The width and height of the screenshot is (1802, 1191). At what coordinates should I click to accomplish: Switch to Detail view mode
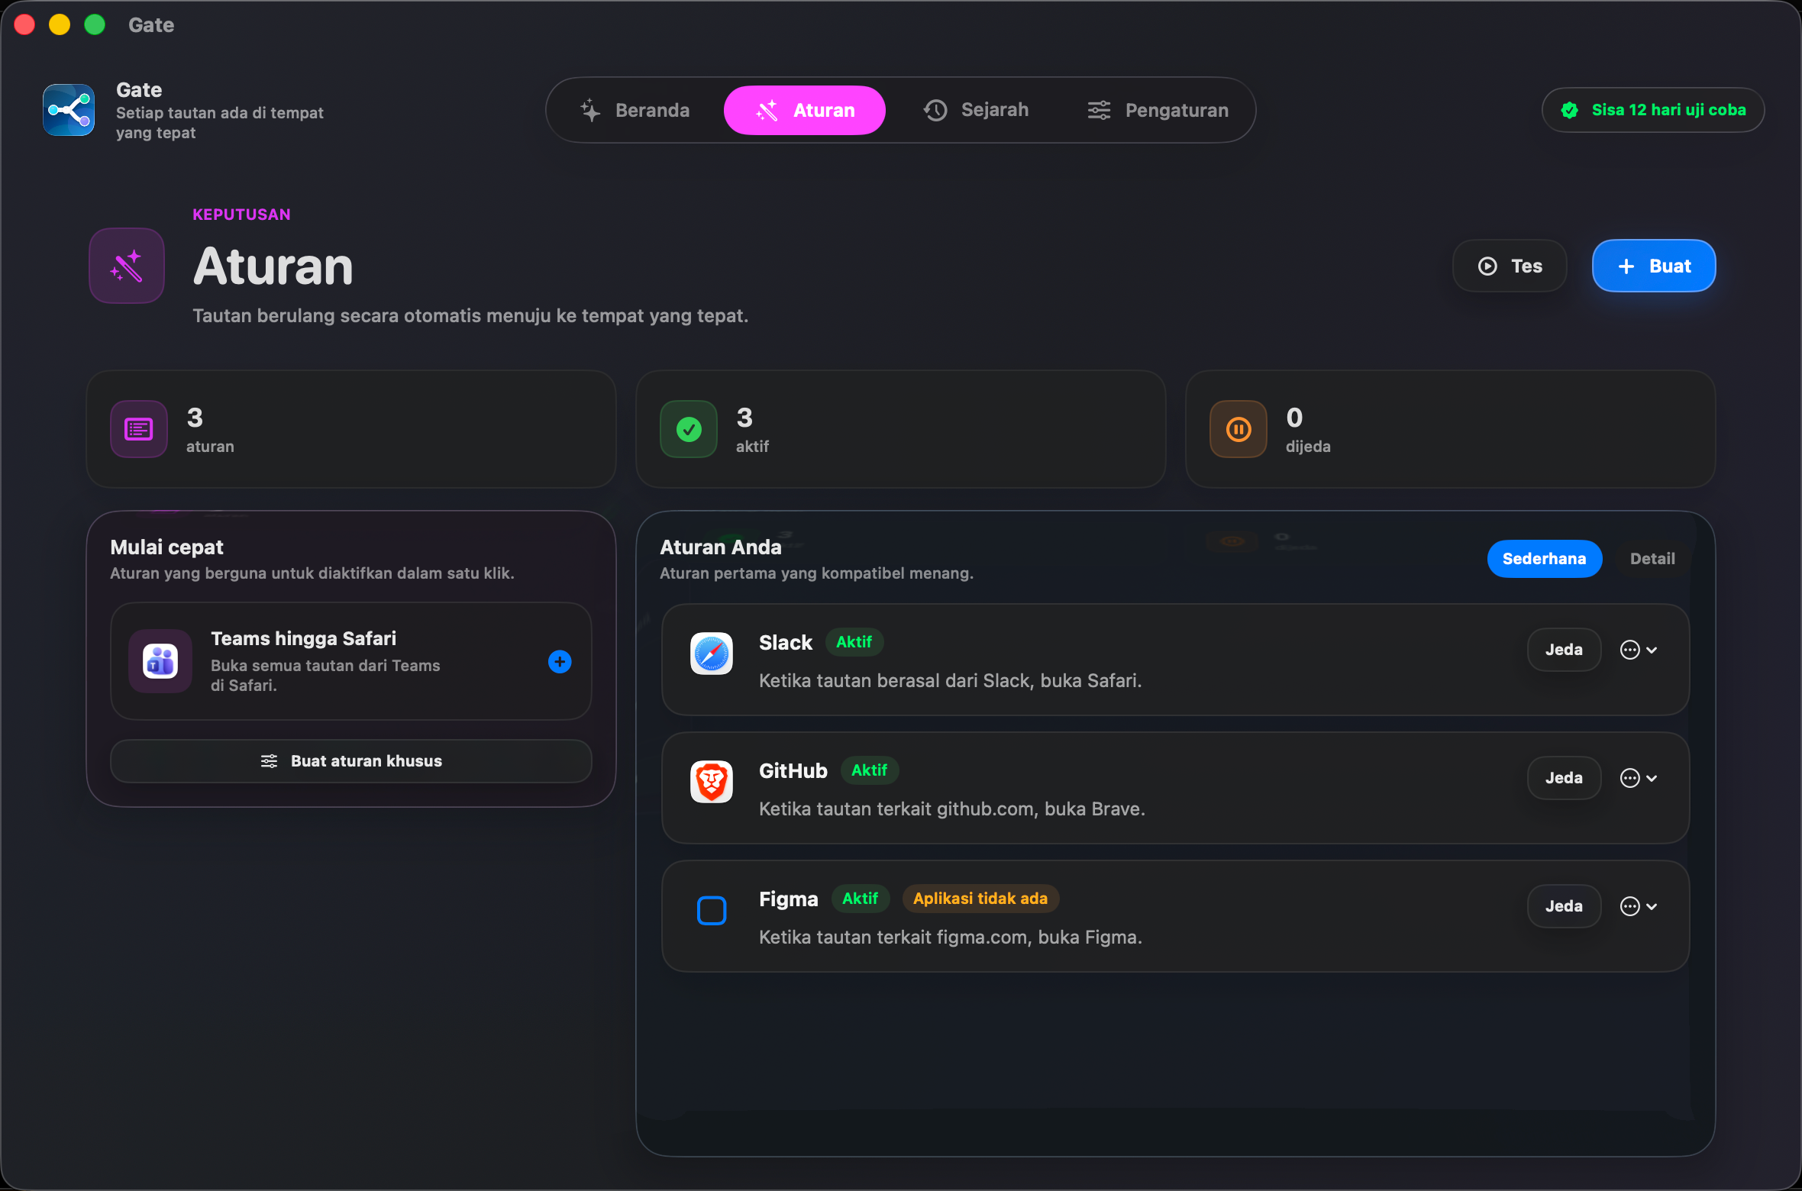pyautogui.click(x=1652, y=559)
